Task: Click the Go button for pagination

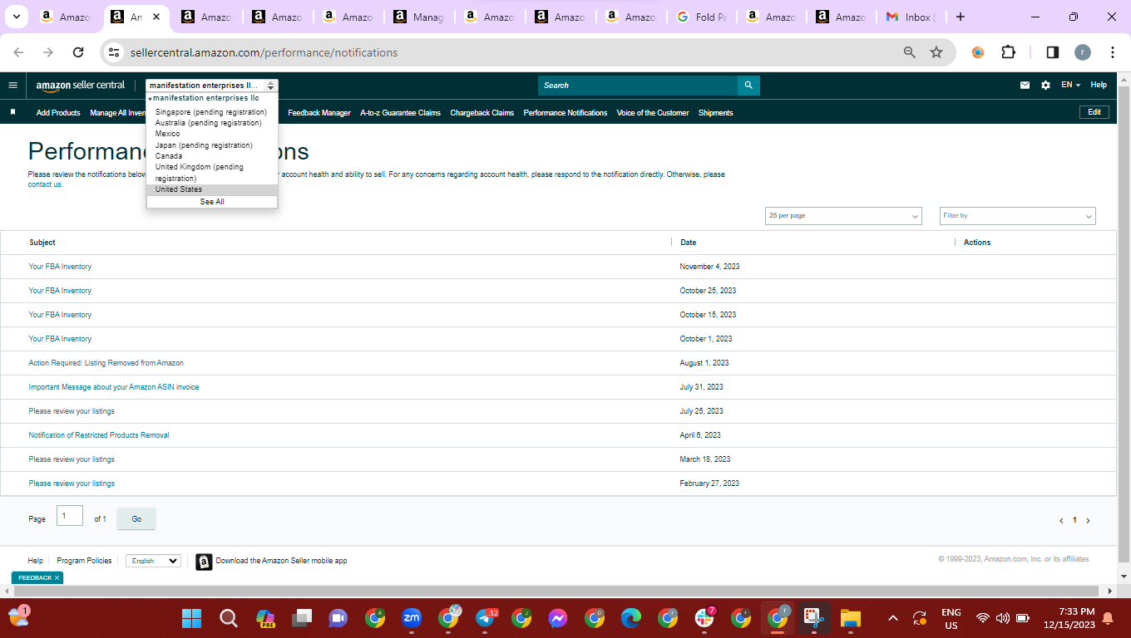Action: 136,519
